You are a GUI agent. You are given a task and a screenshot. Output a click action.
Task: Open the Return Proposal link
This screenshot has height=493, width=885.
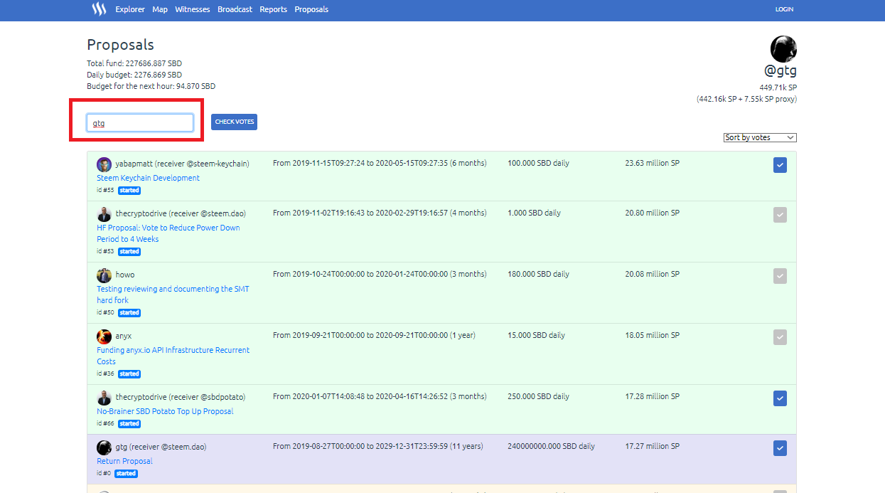124,461
